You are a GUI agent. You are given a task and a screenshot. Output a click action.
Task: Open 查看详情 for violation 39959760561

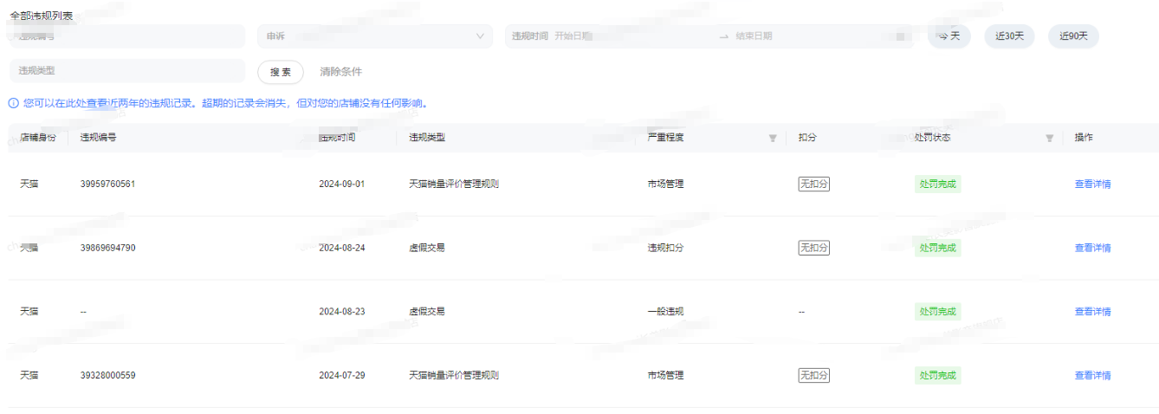pyautogui.click(x=1092, y=184)
